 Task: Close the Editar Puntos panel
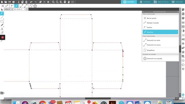(x=178, y=12)
